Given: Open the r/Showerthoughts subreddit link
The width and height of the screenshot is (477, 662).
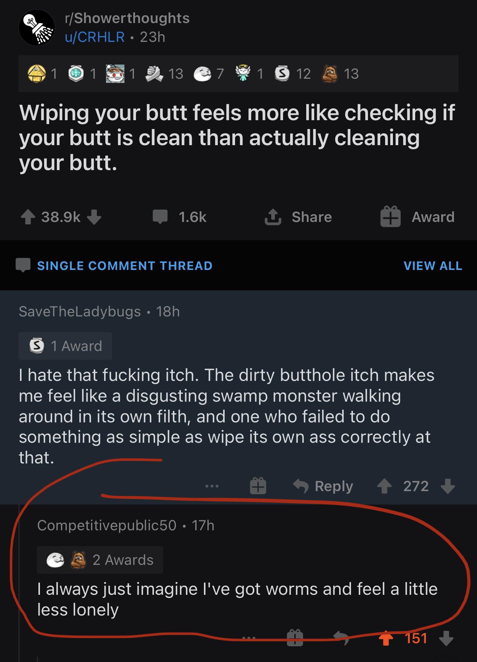Looking at the screenshot, I should (127, 18).
